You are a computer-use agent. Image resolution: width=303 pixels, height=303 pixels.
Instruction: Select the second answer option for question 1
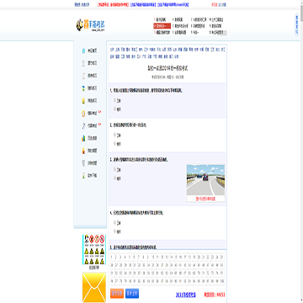coord(114,109)
